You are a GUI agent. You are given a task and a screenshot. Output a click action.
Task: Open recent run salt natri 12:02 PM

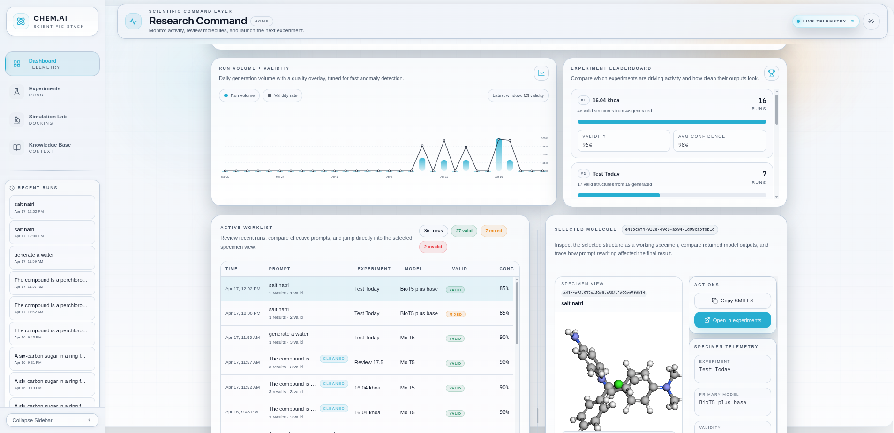click(52, 207)
